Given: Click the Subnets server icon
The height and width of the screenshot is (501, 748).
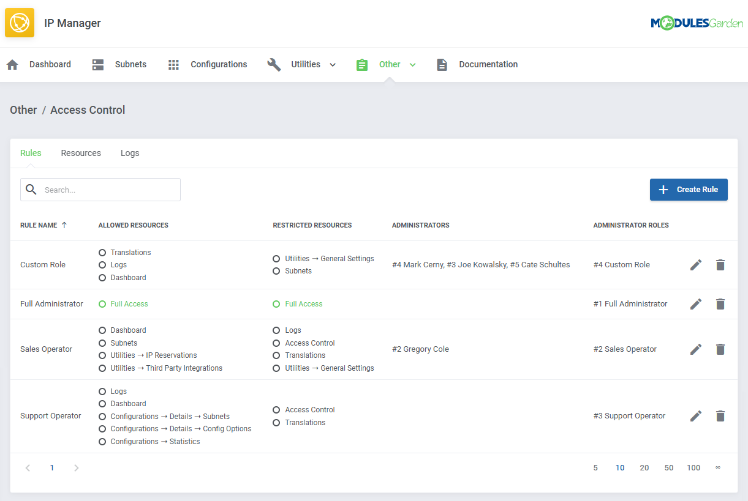Looking at the screenshot, I should click(x=98, y=65).
